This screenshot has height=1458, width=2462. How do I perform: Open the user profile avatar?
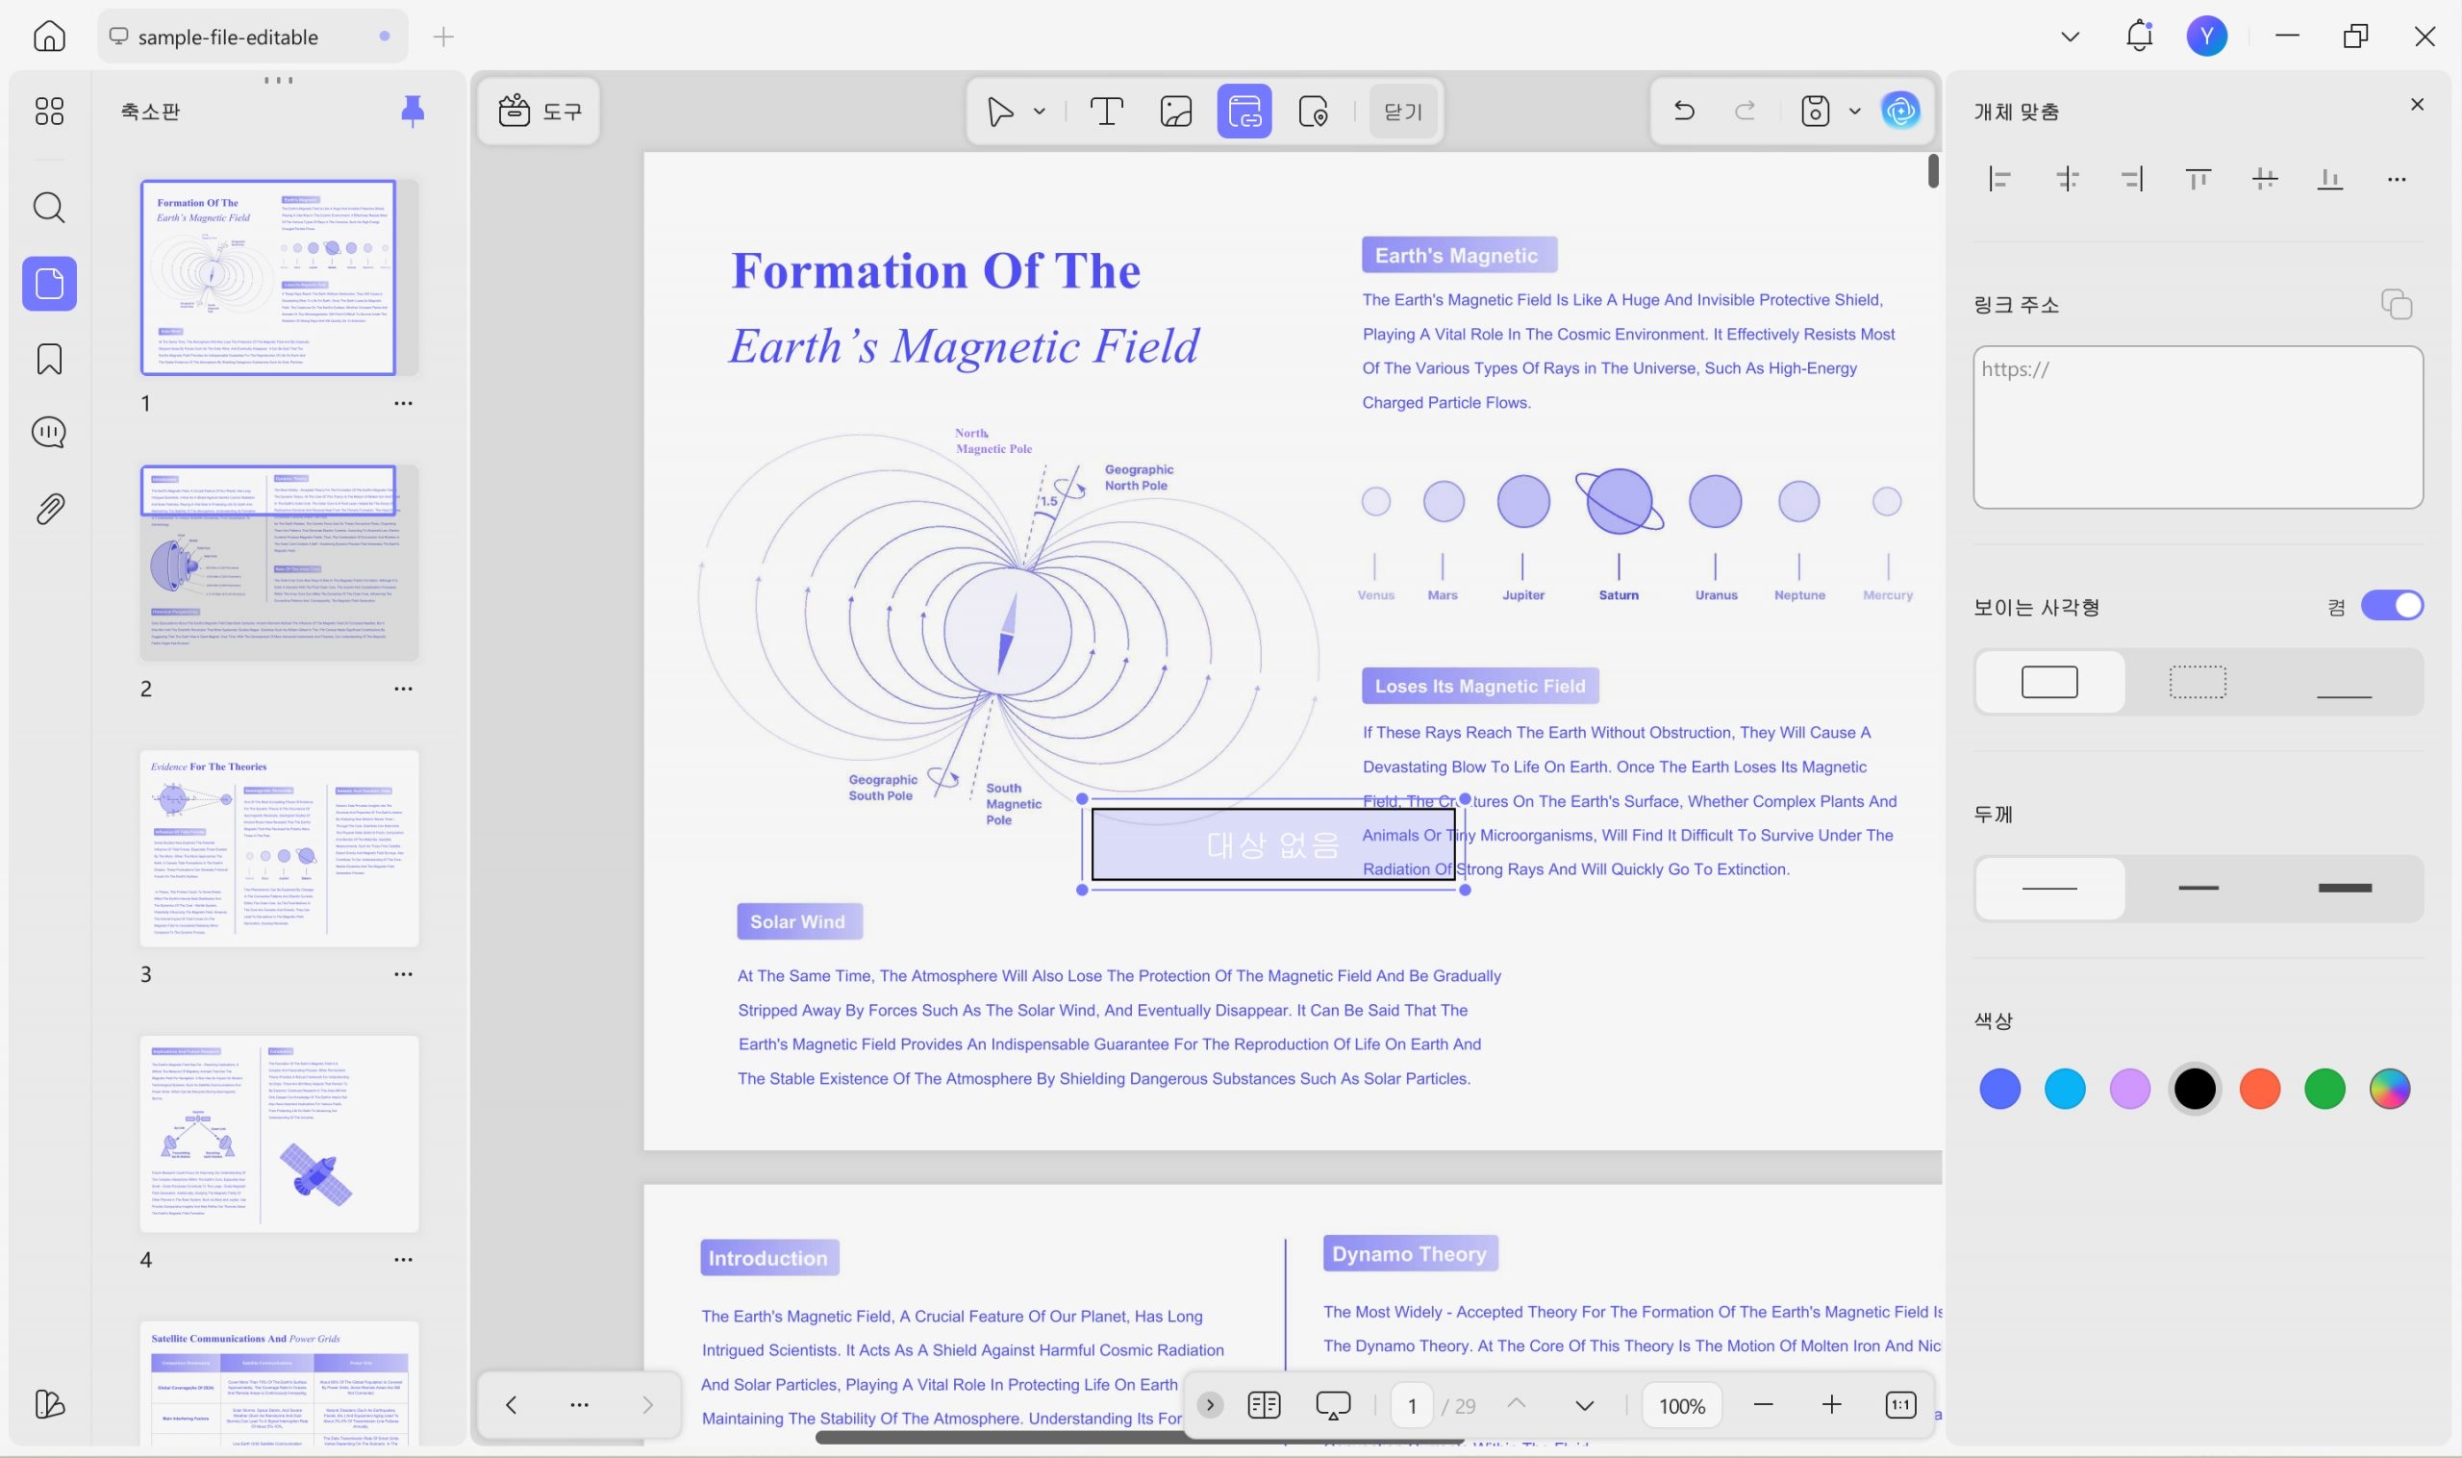(x=2206, y=37)
